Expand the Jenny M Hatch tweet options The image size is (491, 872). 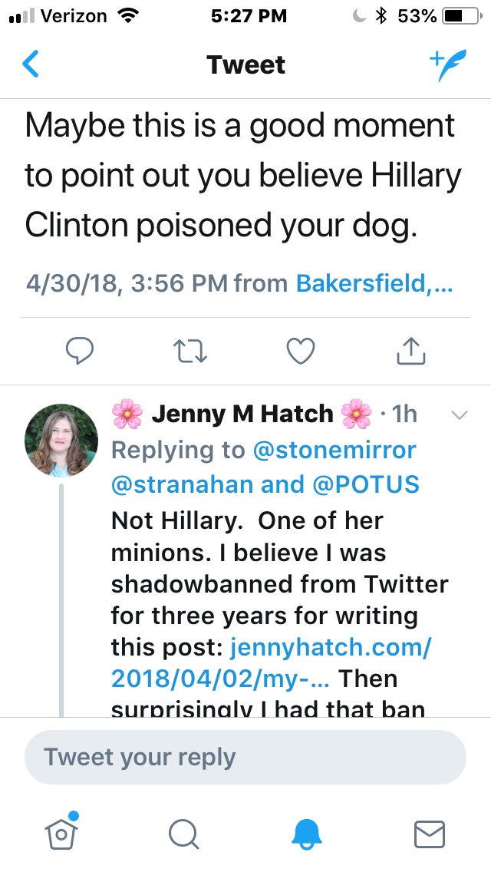pyautogui.click(x=460, y=415)
